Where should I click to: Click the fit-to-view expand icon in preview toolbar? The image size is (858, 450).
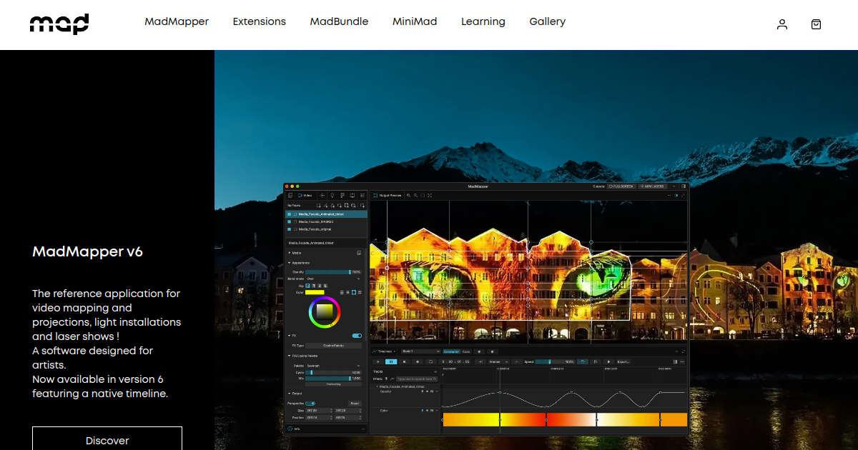tap(430, 195)
